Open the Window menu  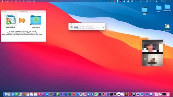coord(28,1)
